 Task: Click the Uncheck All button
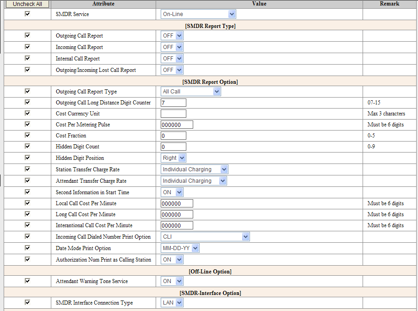27,4
